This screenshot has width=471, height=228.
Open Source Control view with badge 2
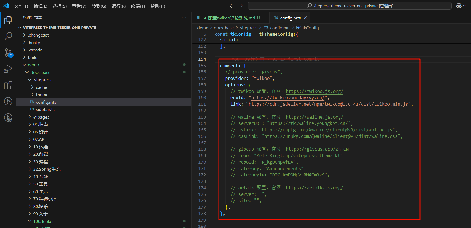tap(8, 53)
